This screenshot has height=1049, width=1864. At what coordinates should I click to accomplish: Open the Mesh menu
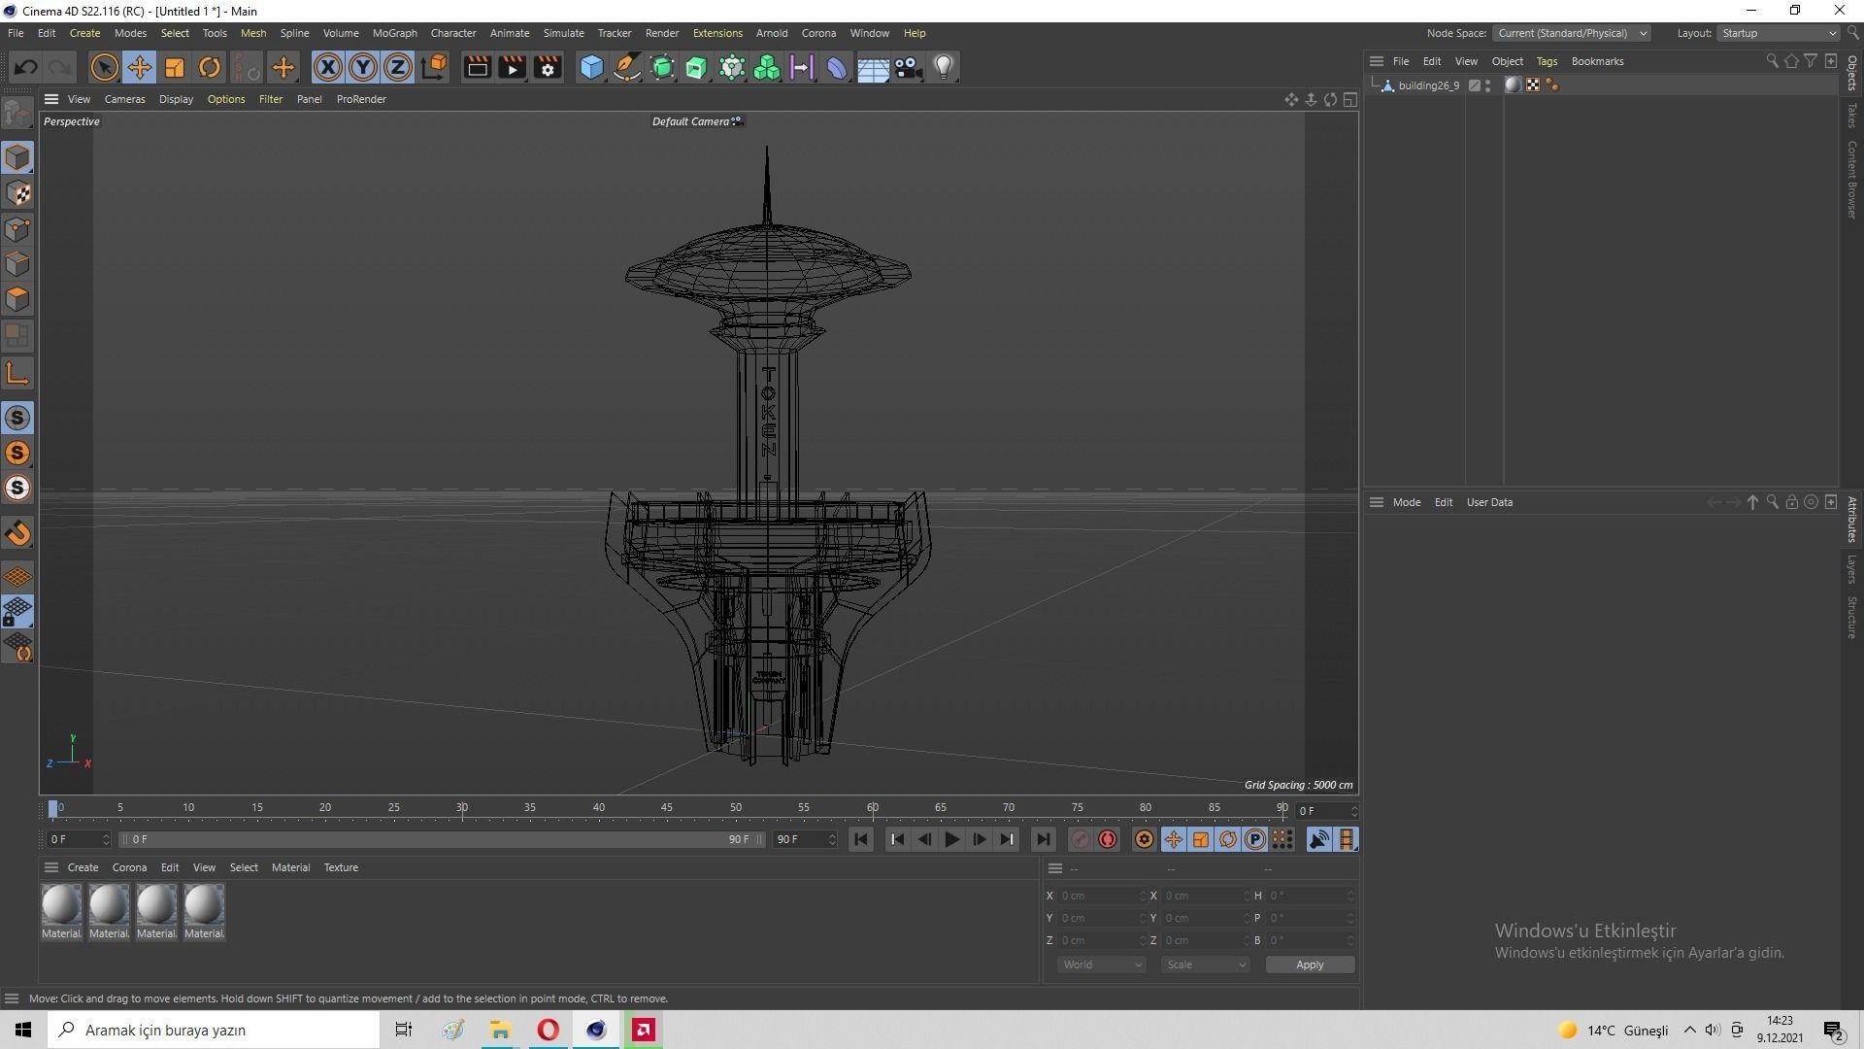point(253,33)
